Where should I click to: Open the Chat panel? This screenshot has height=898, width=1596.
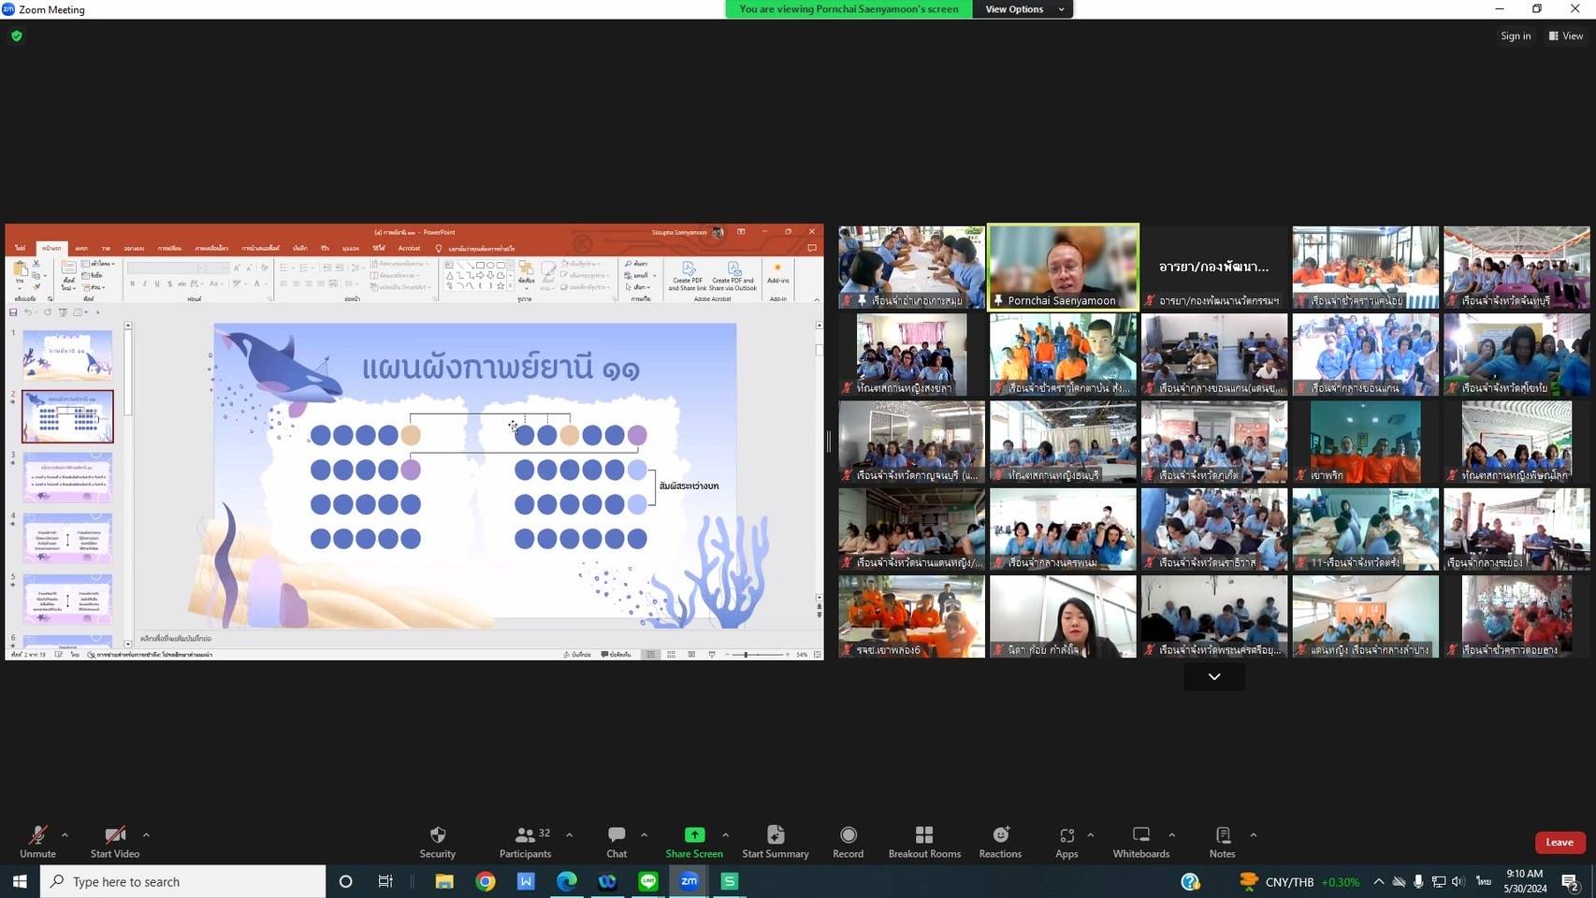(616, 835)
